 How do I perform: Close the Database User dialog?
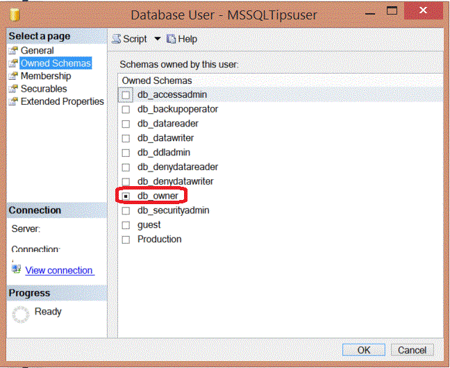coord(424,10)
